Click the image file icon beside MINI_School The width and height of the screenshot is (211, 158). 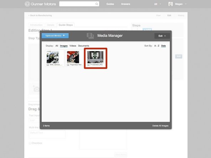pos(48,65)
